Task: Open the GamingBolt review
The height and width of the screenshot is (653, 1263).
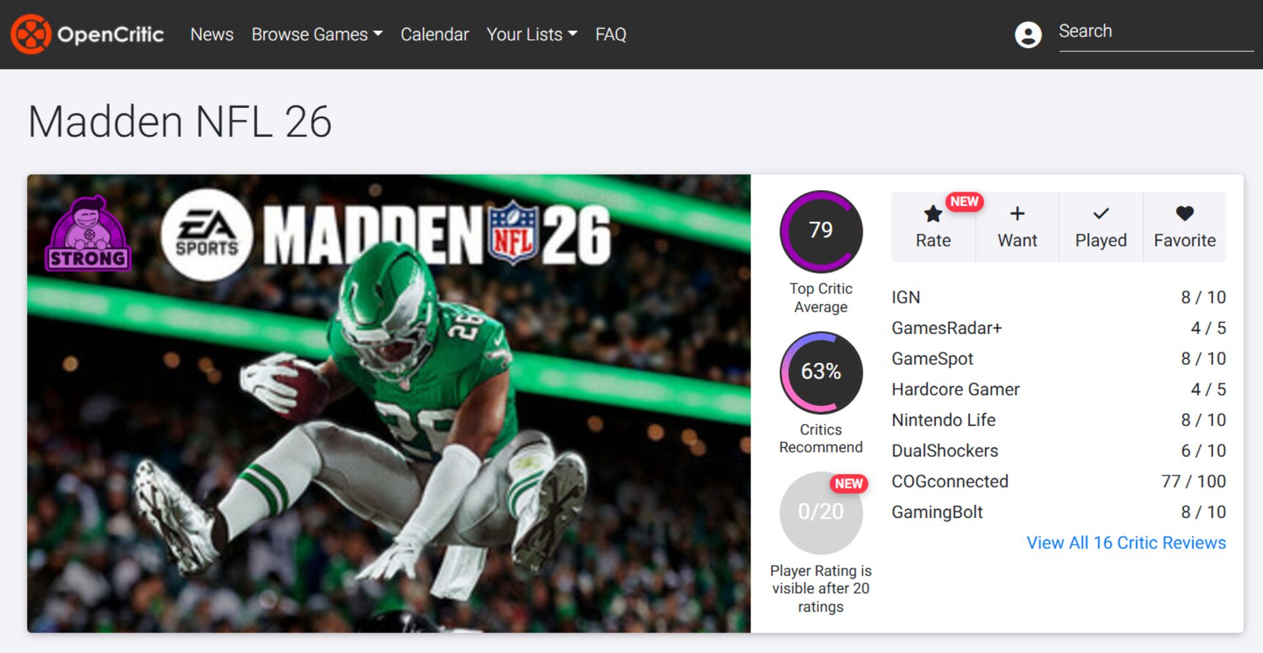Action: 1058,512
